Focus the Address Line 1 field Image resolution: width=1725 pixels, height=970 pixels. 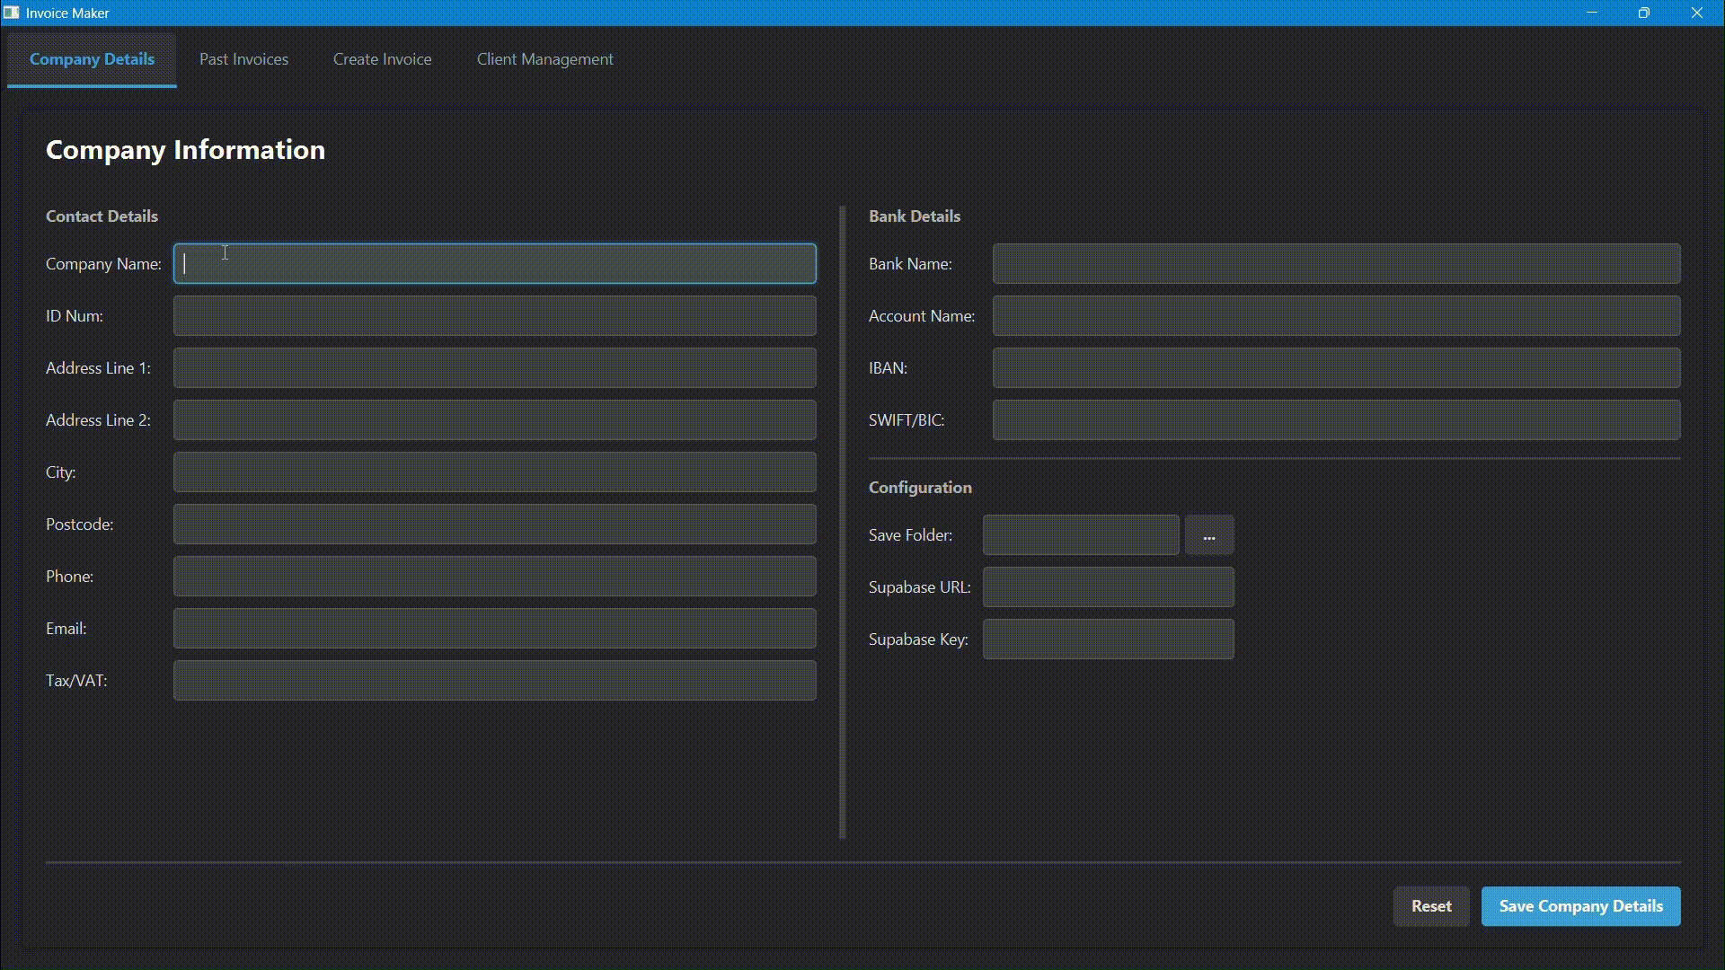[x=494, y=367]
